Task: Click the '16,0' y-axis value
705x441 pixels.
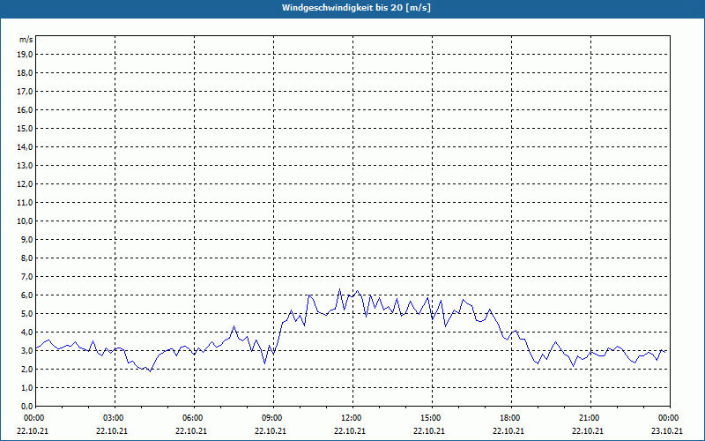Action: [x=25, y=109]
